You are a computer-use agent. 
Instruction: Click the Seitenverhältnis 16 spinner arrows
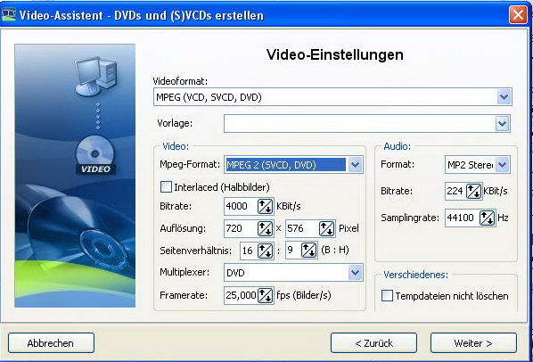pos(266,251)
